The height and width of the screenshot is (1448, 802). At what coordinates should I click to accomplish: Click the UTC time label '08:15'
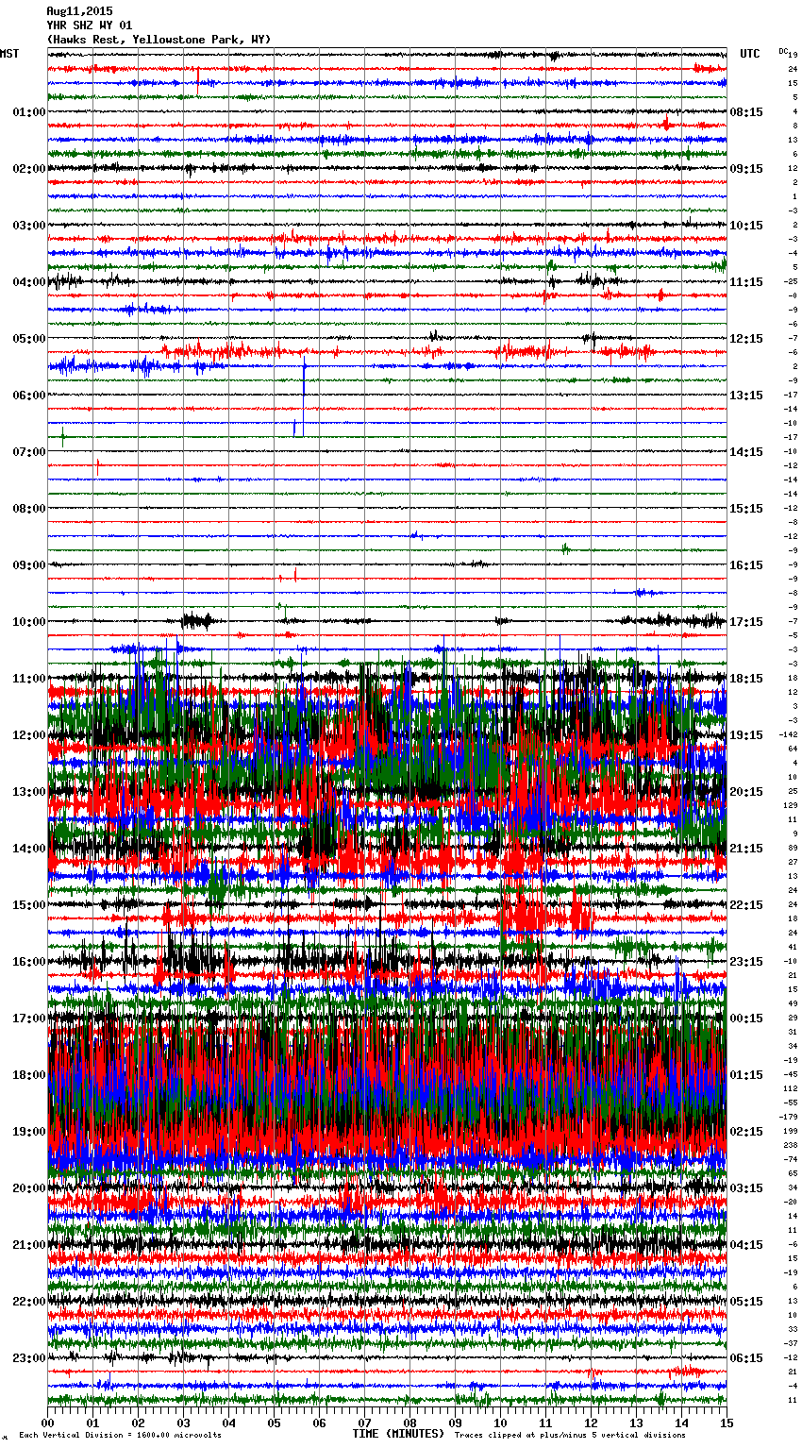tap(746, 112)
